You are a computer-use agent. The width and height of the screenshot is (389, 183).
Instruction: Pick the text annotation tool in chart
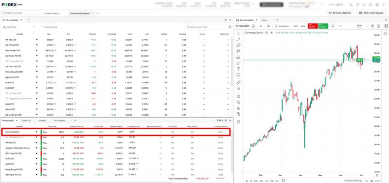pyautogui.click(x=238, y=69)
